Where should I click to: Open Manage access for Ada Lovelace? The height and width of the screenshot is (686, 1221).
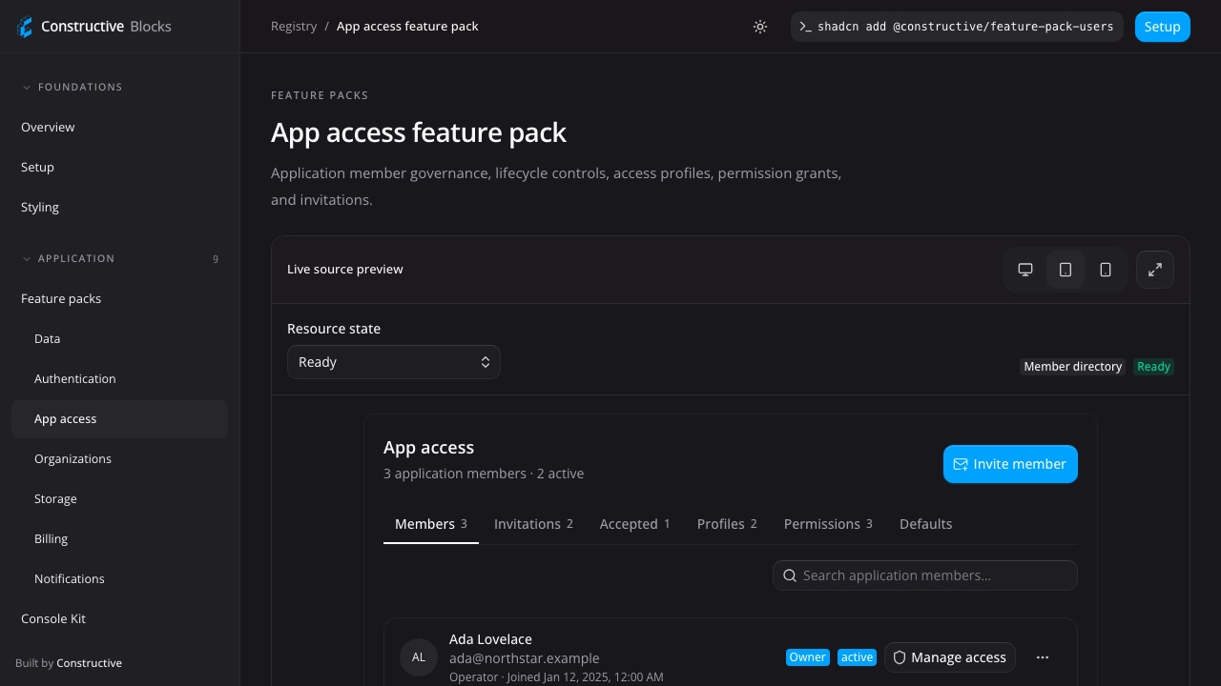(x=950, y=657)
